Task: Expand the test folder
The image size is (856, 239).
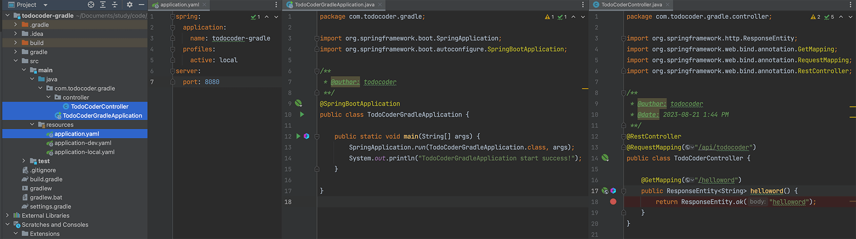Action: 24,161
